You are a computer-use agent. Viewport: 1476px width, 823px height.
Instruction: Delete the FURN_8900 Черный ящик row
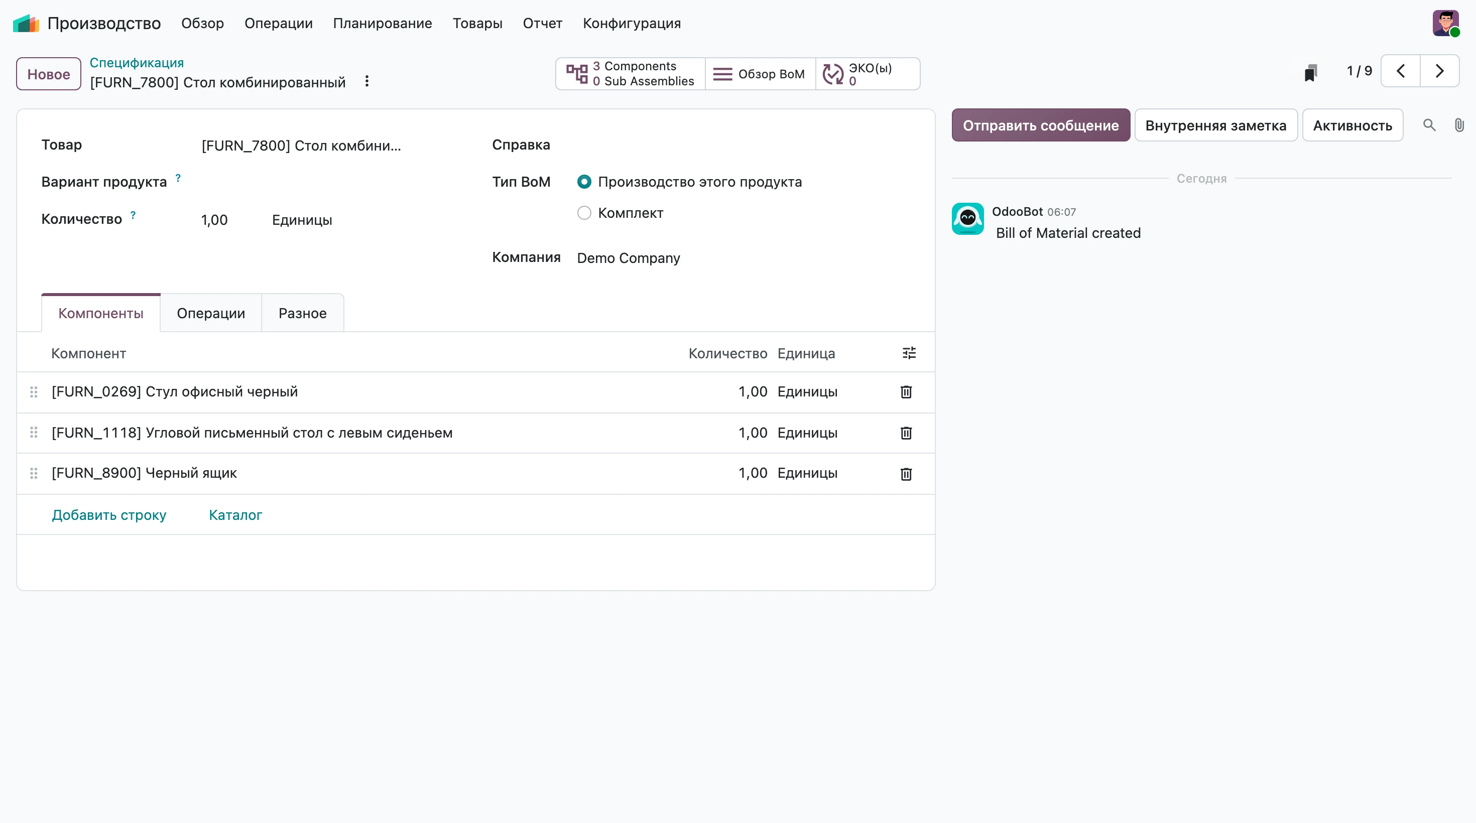[x=906, y=474]
